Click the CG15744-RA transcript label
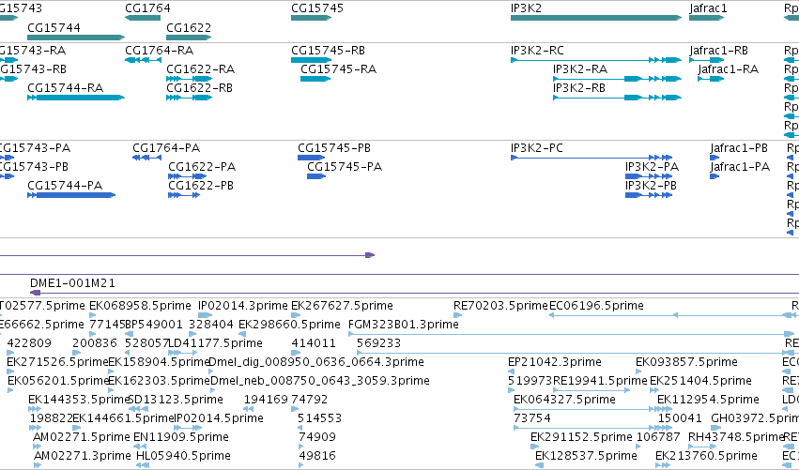This screenshot has height=470, width=799. coord(65,87)
